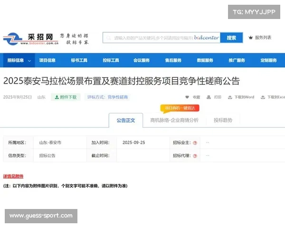This screenshot has width=285, height=228.
Task: Expand the 招标信息 dropdown arrow
Action: [29, 61]
